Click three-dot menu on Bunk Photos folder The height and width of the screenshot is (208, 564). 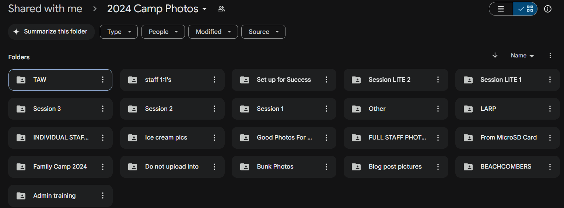(x=326, y=167)
